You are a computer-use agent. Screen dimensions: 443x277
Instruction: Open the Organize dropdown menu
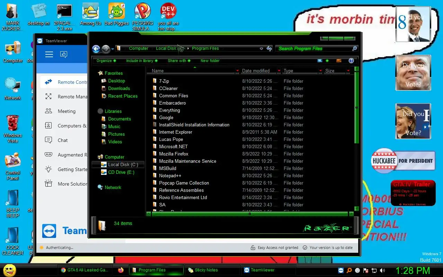(106, 61)
